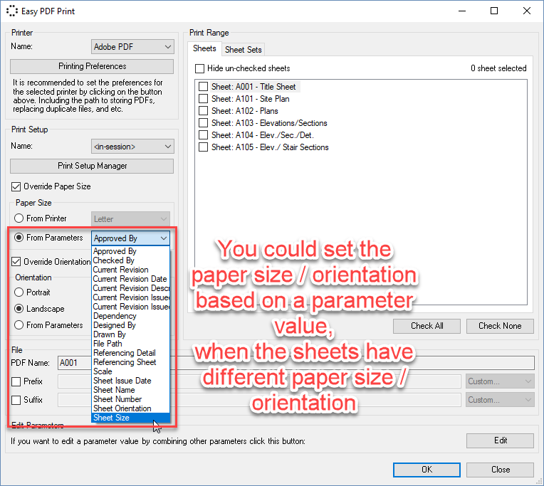Select From Parameters paper size radio button
Screen dimensions: 544x486
pos(19,238)
